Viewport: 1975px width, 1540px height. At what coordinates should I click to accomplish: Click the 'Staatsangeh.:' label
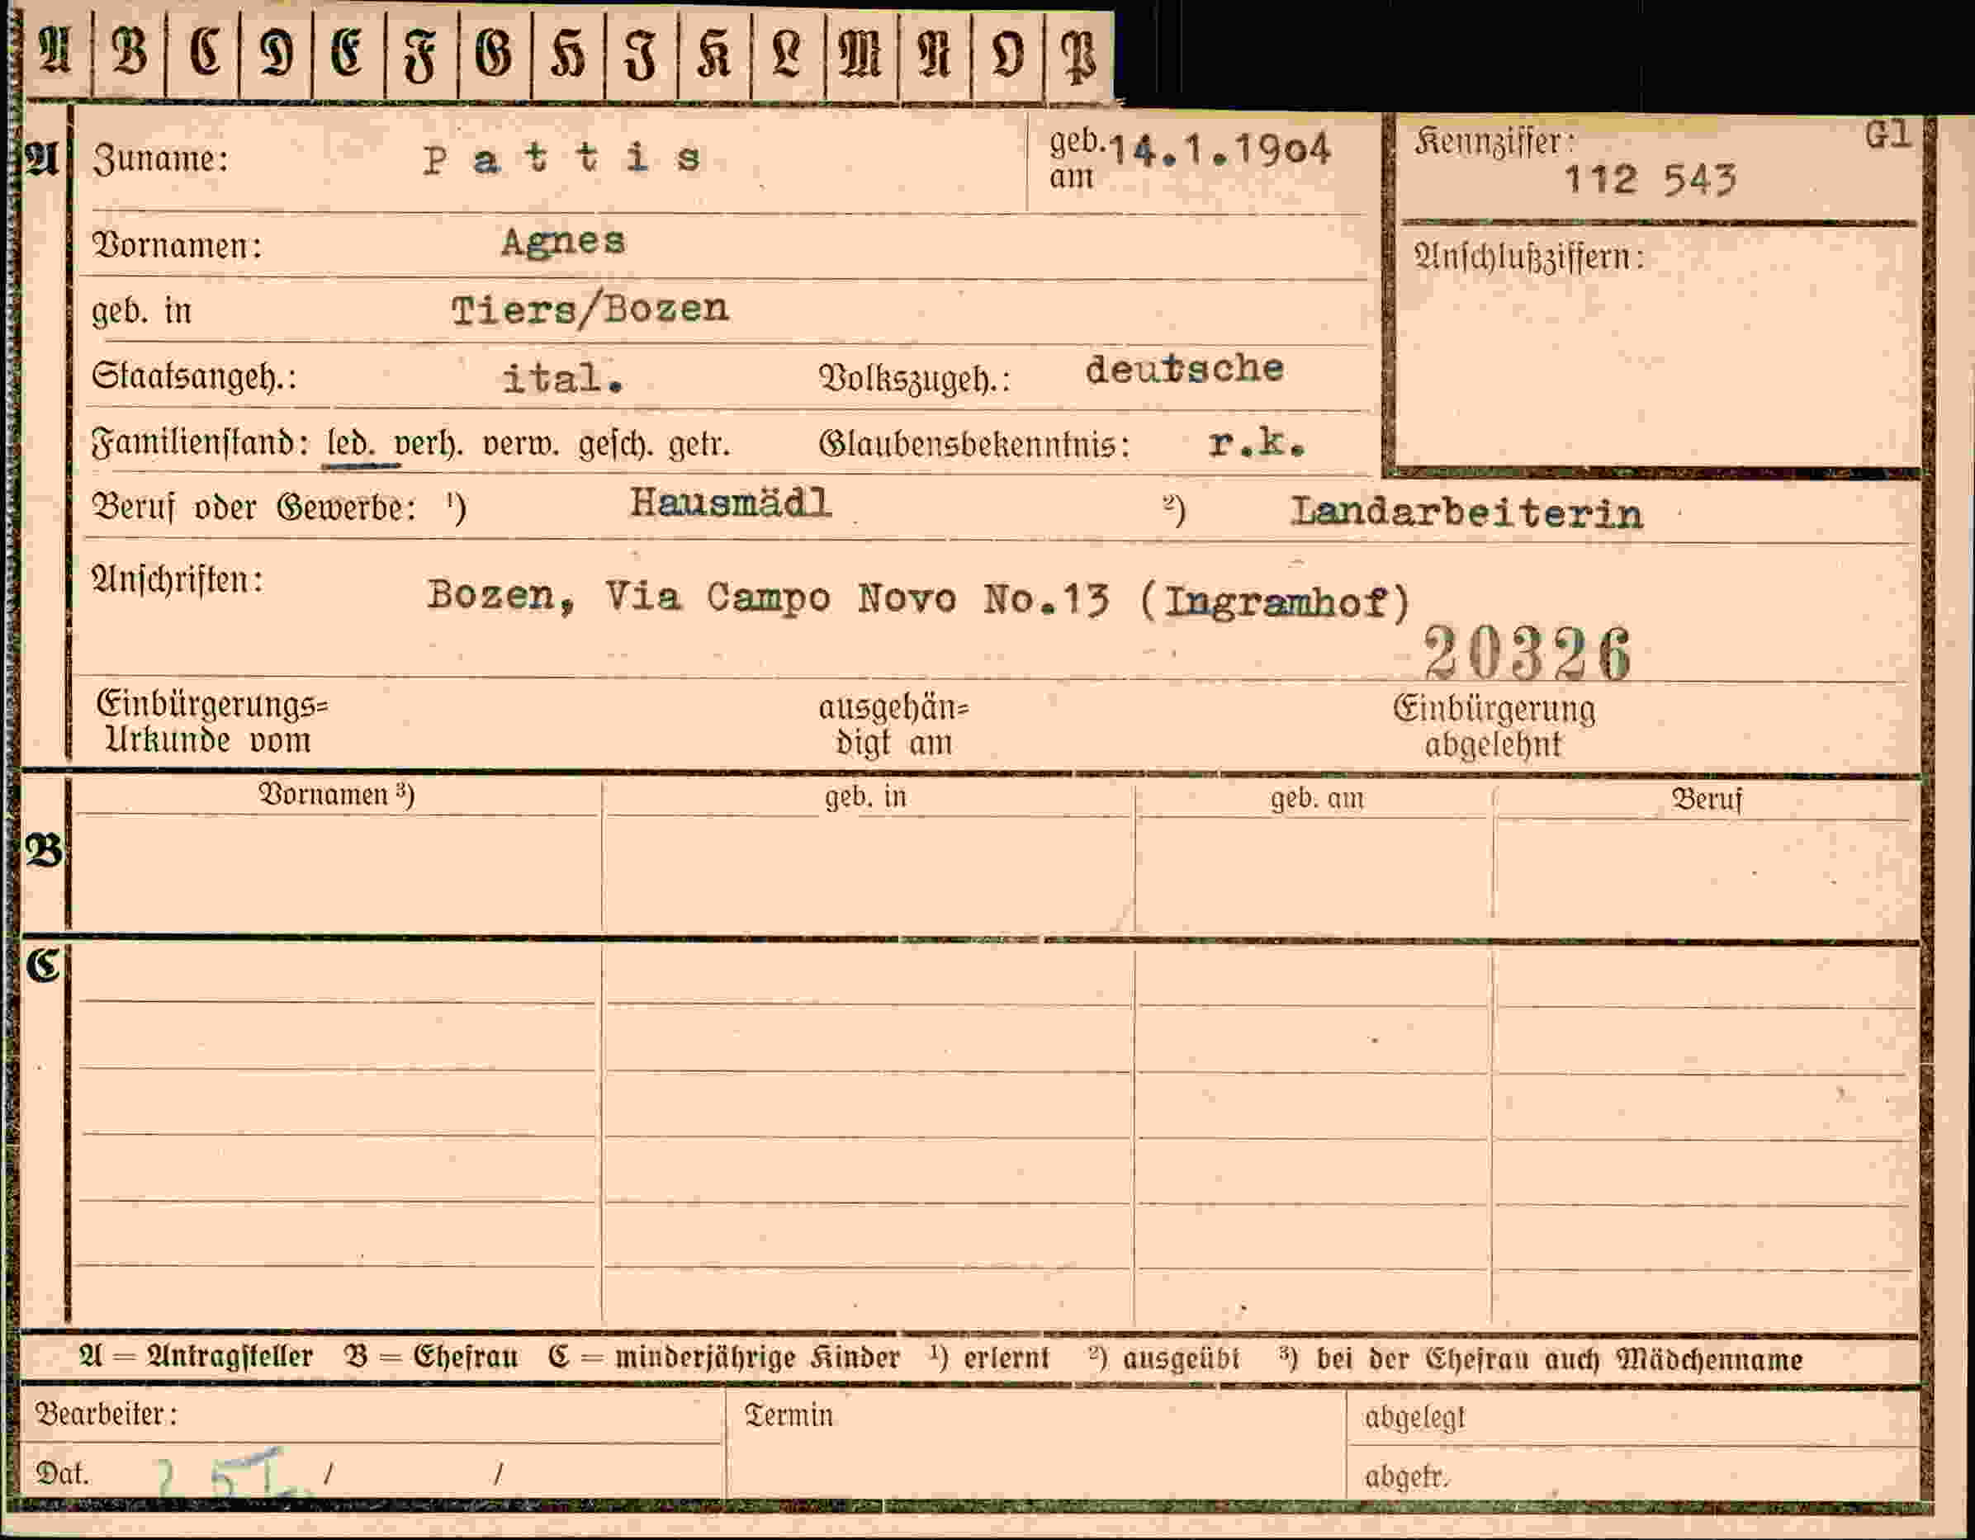coord(194,376)
